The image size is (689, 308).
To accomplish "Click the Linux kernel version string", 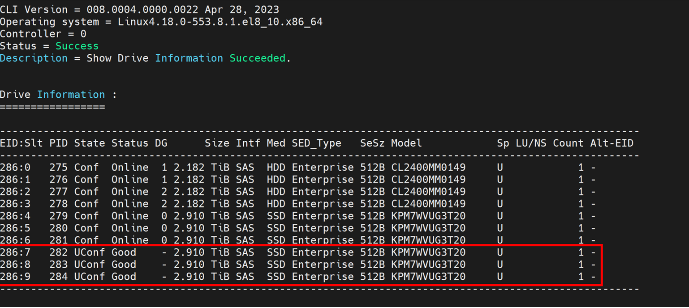I will [220, 22].
